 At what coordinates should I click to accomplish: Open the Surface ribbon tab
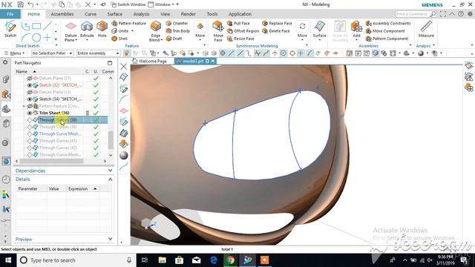click(115, 14)
